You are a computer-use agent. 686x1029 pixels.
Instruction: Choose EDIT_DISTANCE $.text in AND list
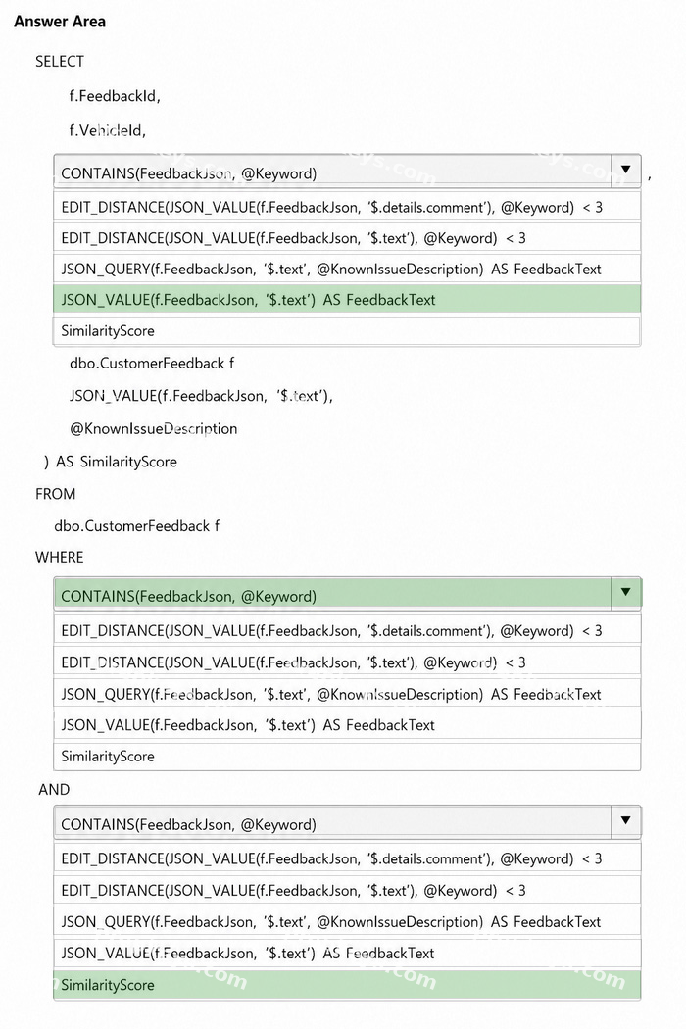[347, 890]
